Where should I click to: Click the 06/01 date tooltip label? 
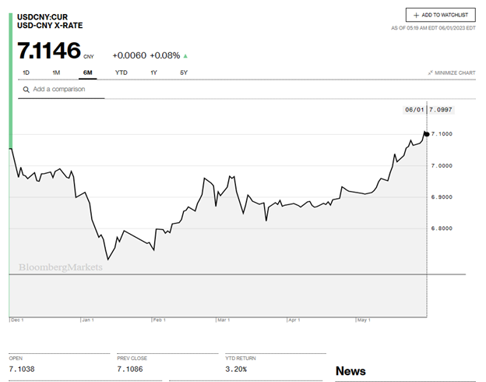click(413, 110)
